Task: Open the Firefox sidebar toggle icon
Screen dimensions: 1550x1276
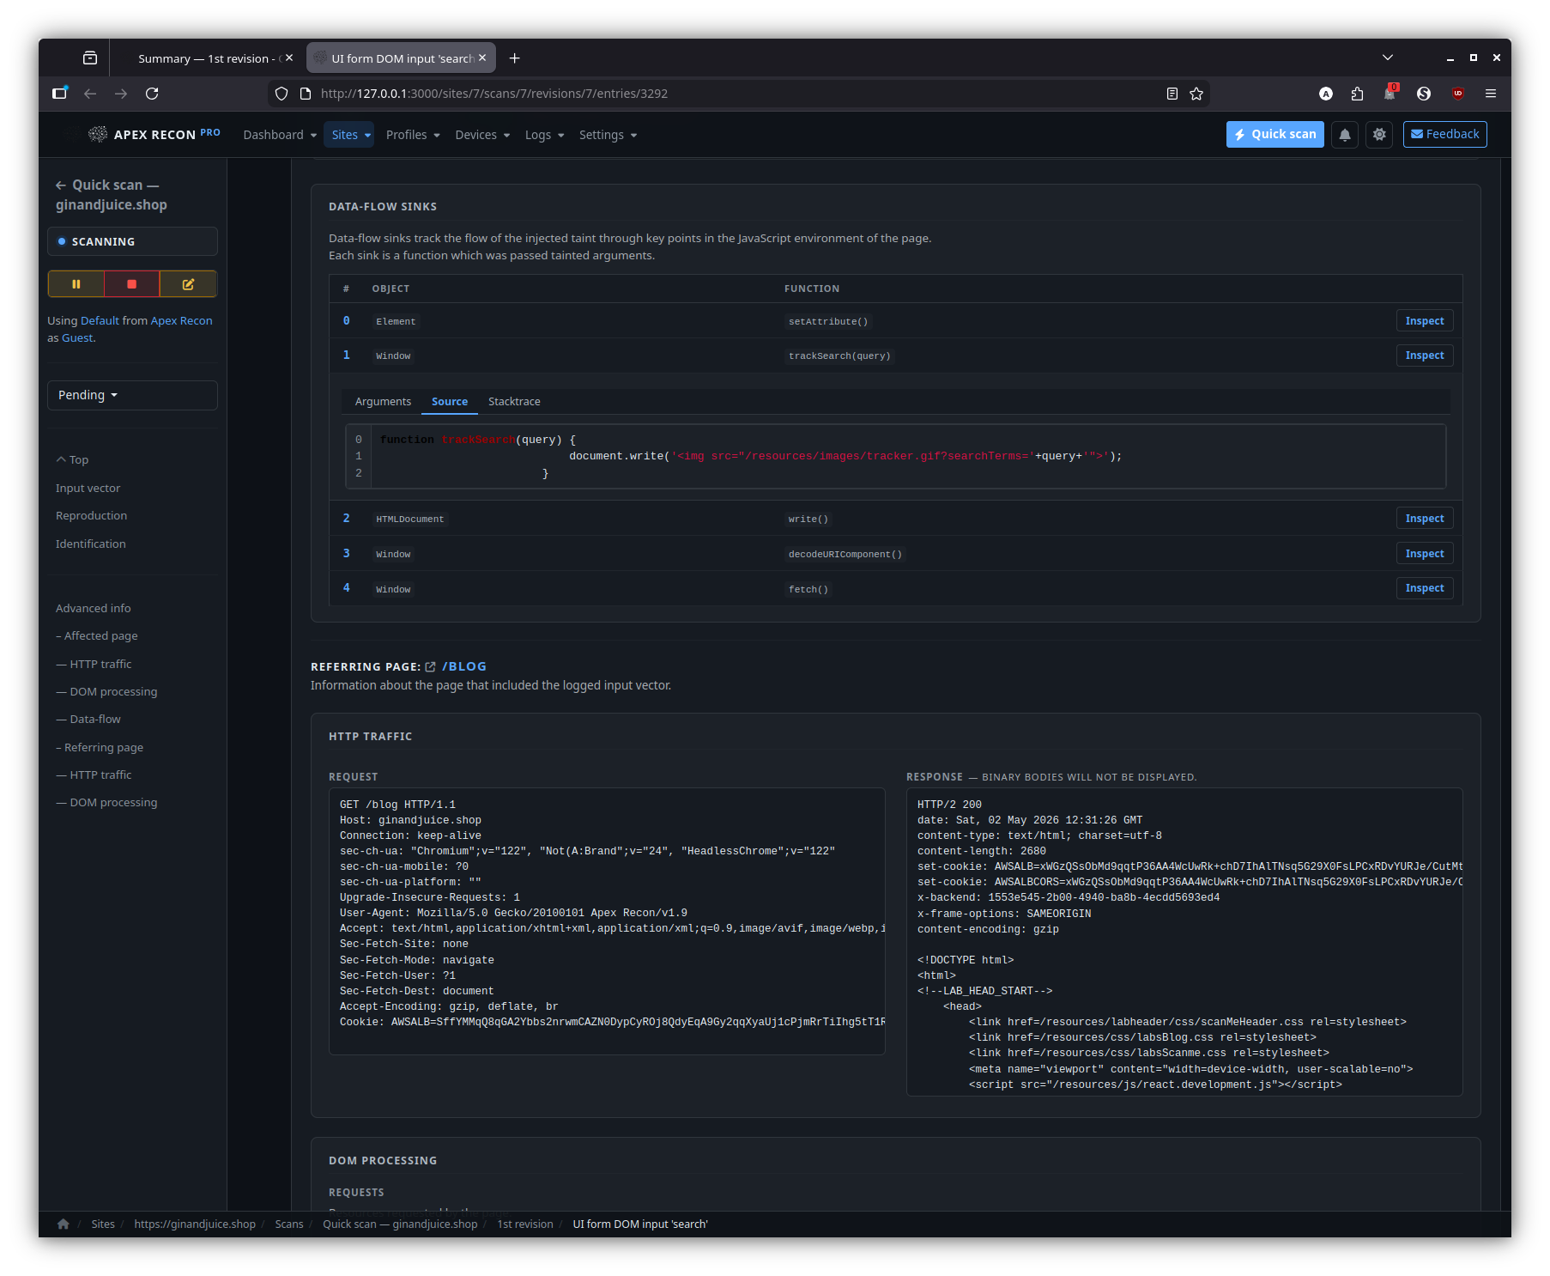Action: (59, 94)
